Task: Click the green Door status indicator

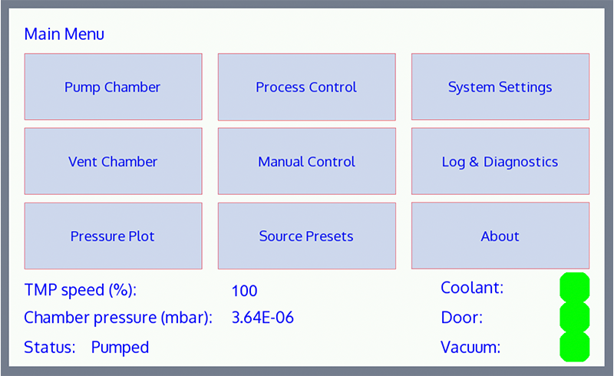Action: [x=574, y=317]
